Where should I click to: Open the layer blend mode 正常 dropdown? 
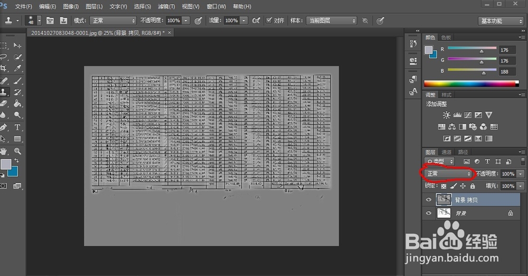point(448,174)
